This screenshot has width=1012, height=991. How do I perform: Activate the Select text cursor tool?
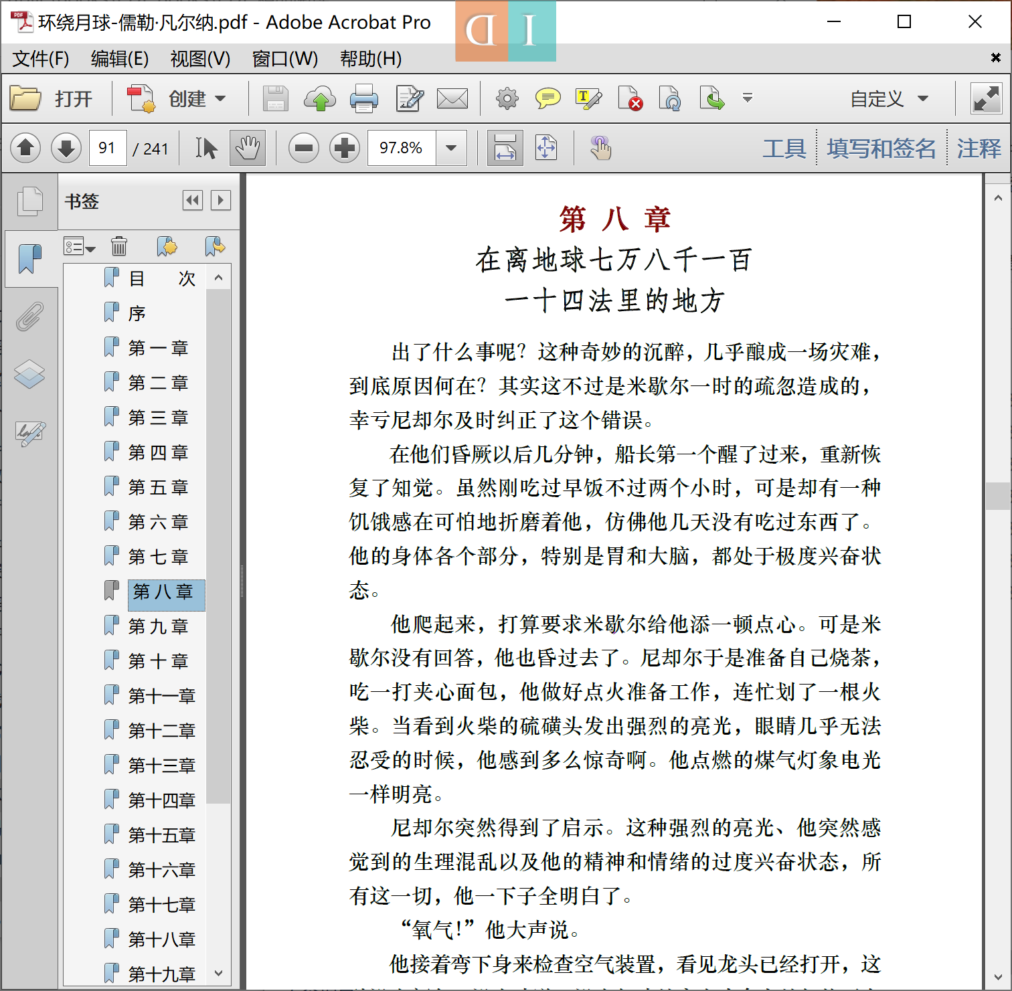pos(206,148)
